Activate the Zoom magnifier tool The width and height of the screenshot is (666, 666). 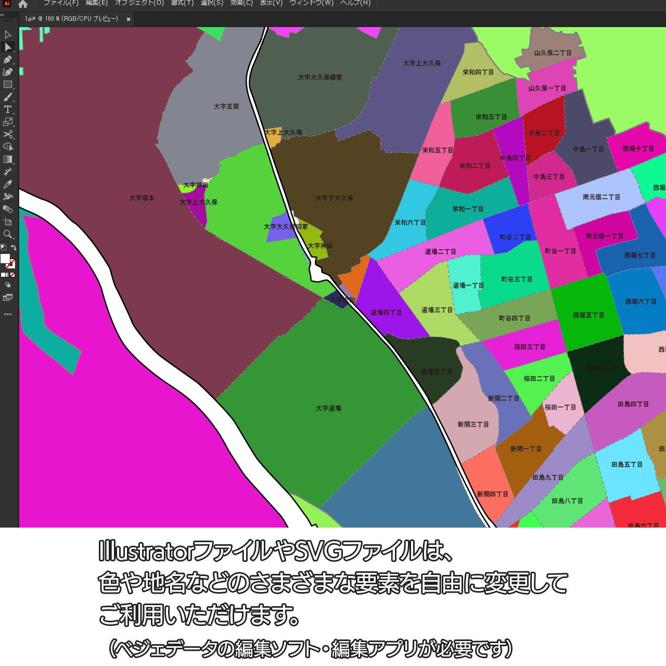point(8,235)
